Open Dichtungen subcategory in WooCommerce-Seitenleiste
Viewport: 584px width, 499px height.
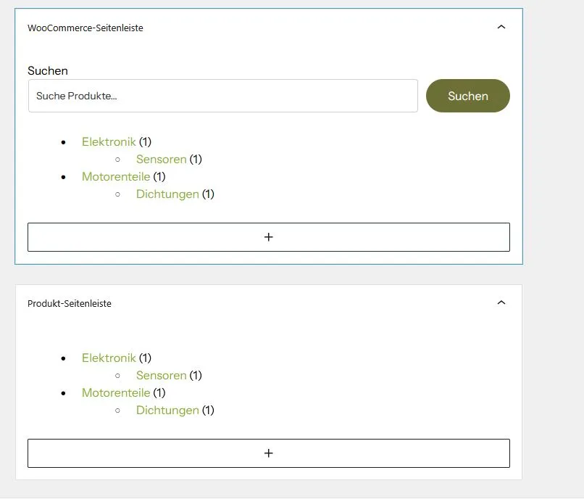[167, 194]
